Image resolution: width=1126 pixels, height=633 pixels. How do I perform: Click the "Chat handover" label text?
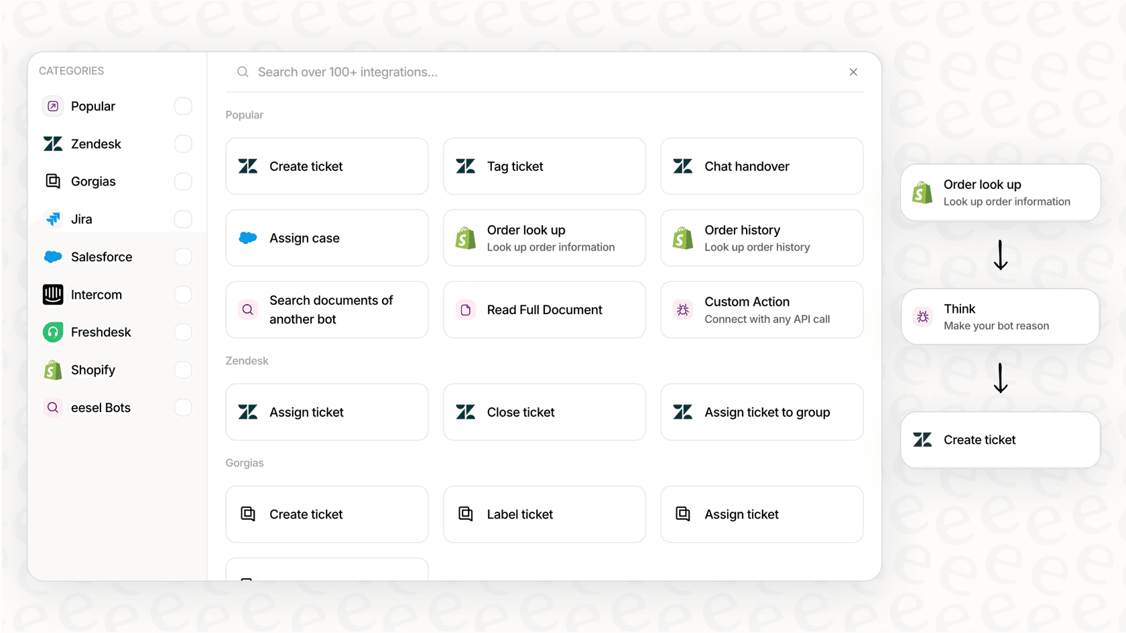click(x=747, y=166)
